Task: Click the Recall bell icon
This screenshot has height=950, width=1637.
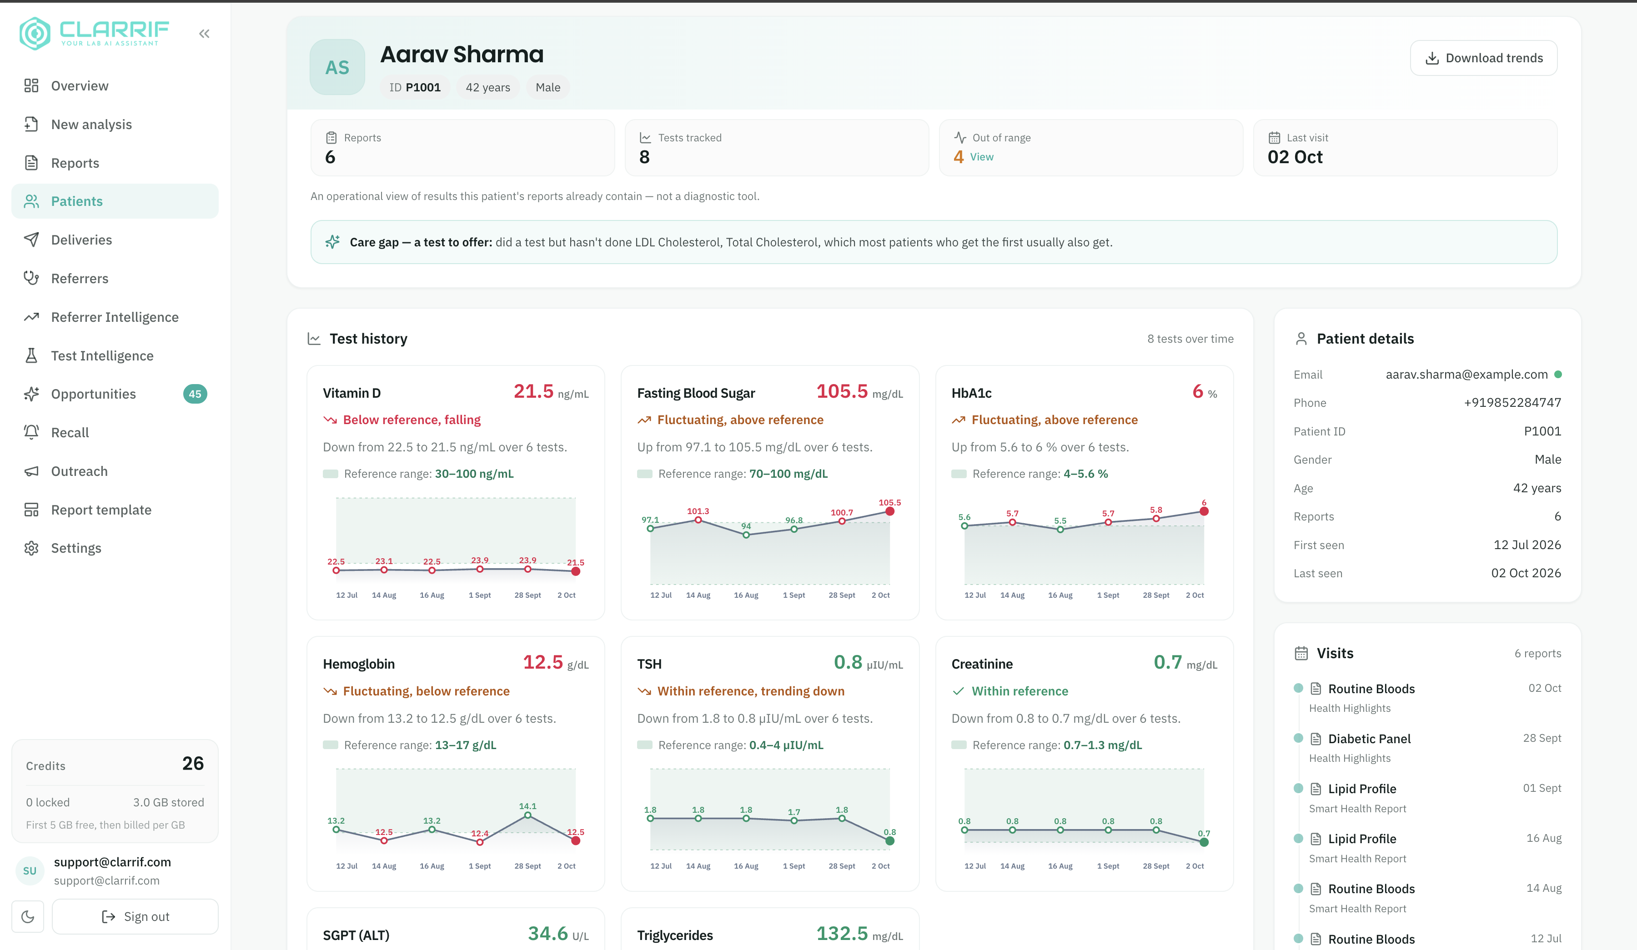Action: [31, 432]
